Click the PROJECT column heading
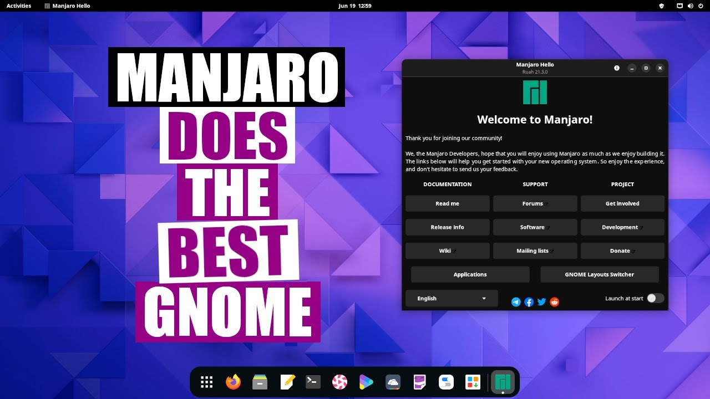 tap(622, 184)
